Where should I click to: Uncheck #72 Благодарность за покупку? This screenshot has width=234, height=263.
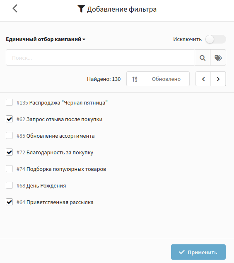coord(10,152)
